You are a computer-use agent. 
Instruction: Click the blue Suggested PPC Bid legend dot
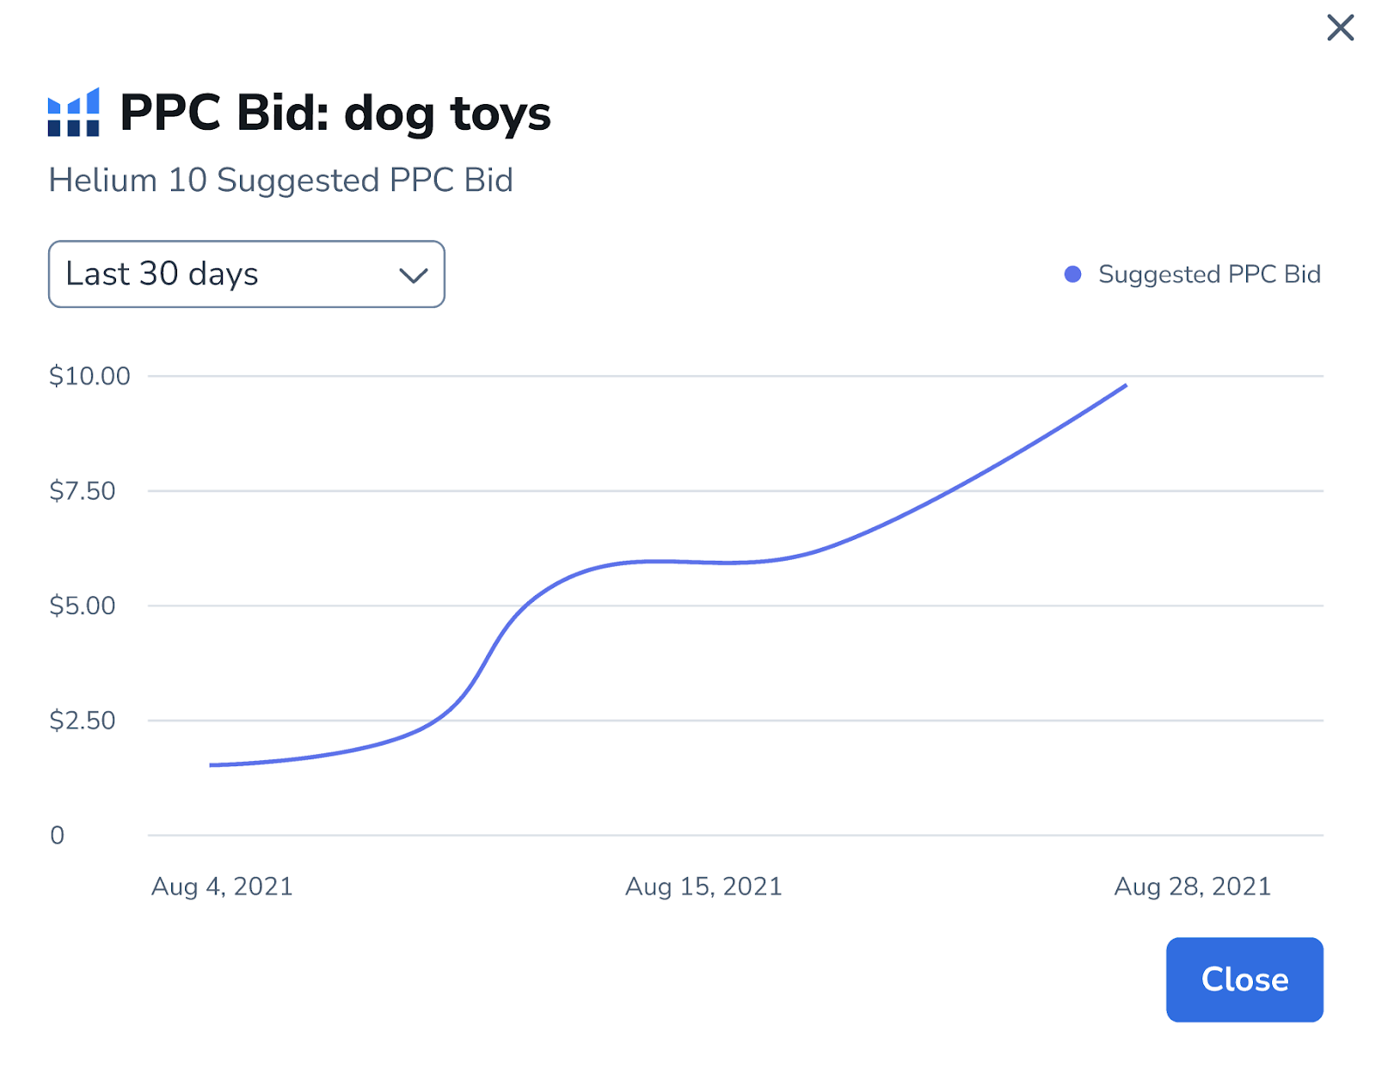tap(1072, 274)
